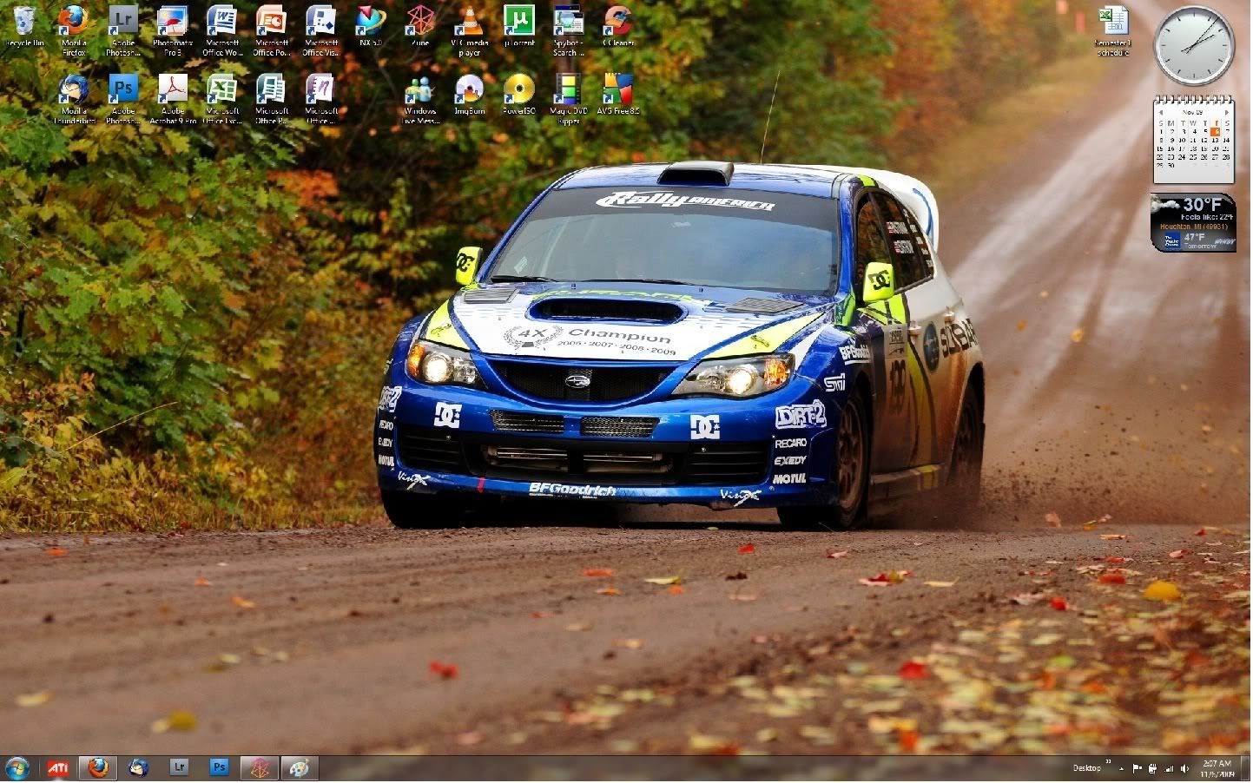Open the Recycle Bin desktop icon

(25, 27)
